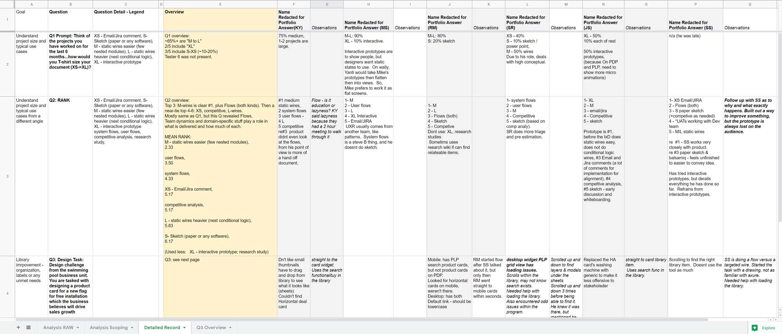
Task: Click the 'Goal' header cell
Action: pos(31,20)
